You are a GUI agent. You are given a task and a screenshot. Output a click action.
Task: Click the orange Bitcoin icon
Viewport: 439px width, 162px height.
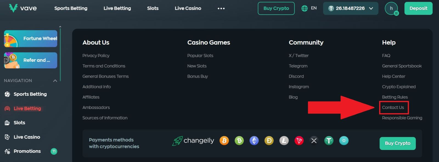[x=224, y=141]
